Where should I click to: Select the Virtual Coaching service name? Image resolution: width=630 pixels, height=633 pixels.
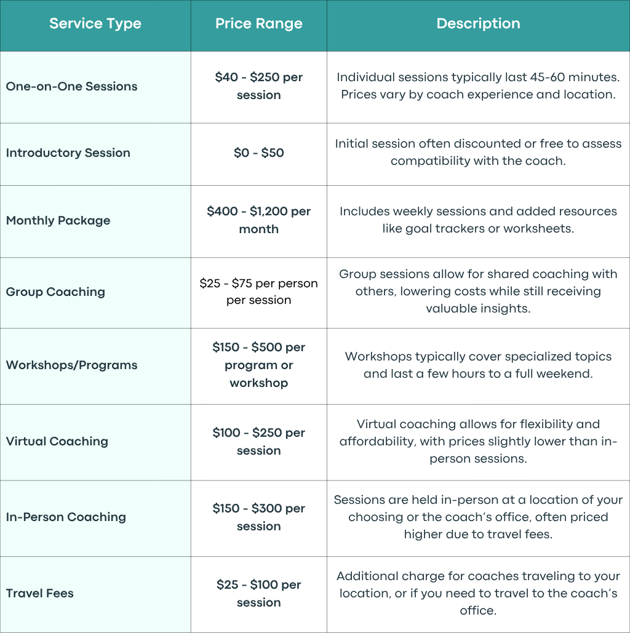(57, 441)
